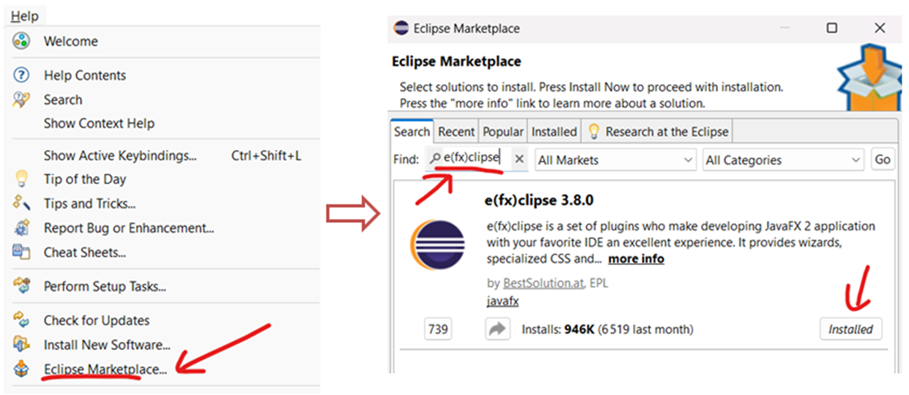Click the e(fx)clipse Eclipse logo thumbnail
This screenshot has width=909, height=395.
[x=438, y=245]
